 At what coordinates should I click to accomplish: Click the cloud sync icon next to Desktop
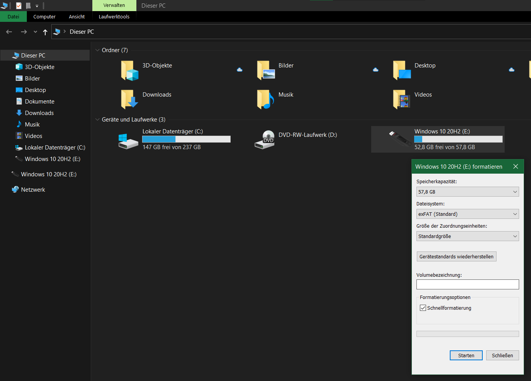(x=511, y=70)
